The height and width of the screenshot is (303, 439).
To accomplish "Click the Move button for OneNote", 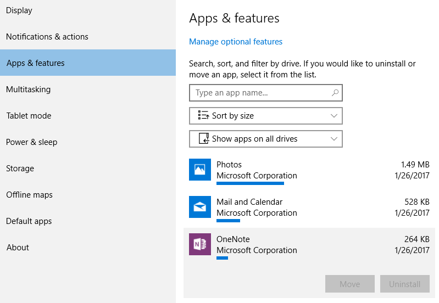I will pyautogui.click(x=349, y=284).
